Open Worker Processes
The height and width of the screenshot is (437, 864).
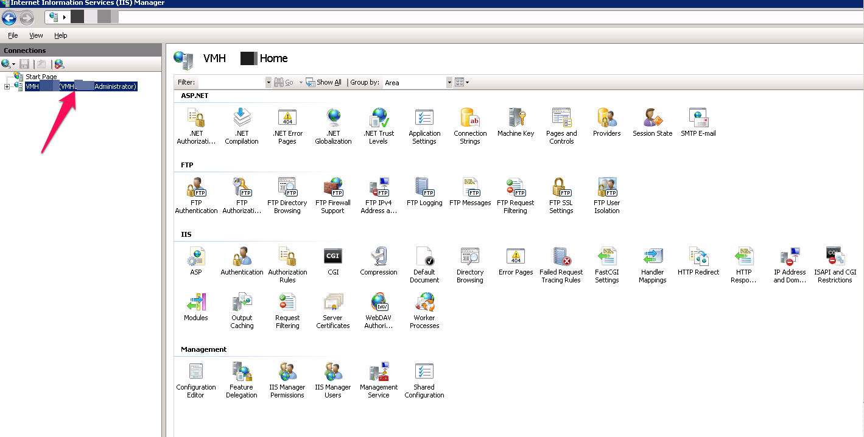424,306
